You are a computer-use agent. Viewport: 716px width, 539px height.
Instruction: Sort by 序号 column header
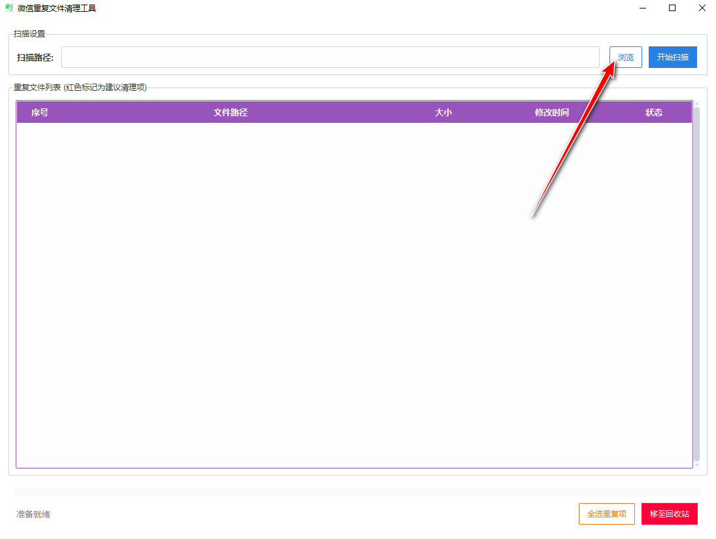click(x=40, y=112)
